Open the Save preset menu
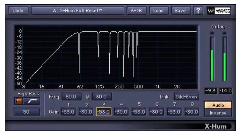 [181, 11]
